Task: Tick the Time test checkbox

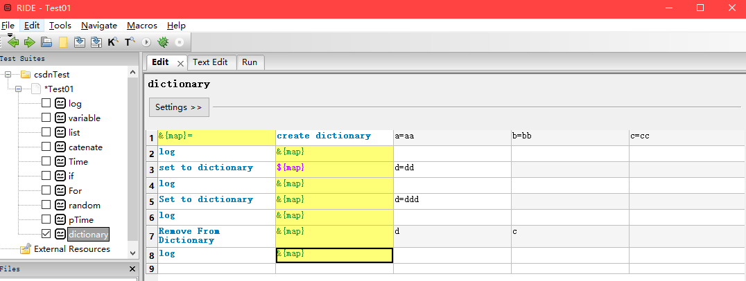Action: tap(46, 161)
